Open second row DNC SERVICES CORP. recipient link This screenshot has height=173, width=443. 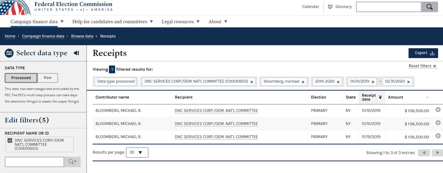216,123
